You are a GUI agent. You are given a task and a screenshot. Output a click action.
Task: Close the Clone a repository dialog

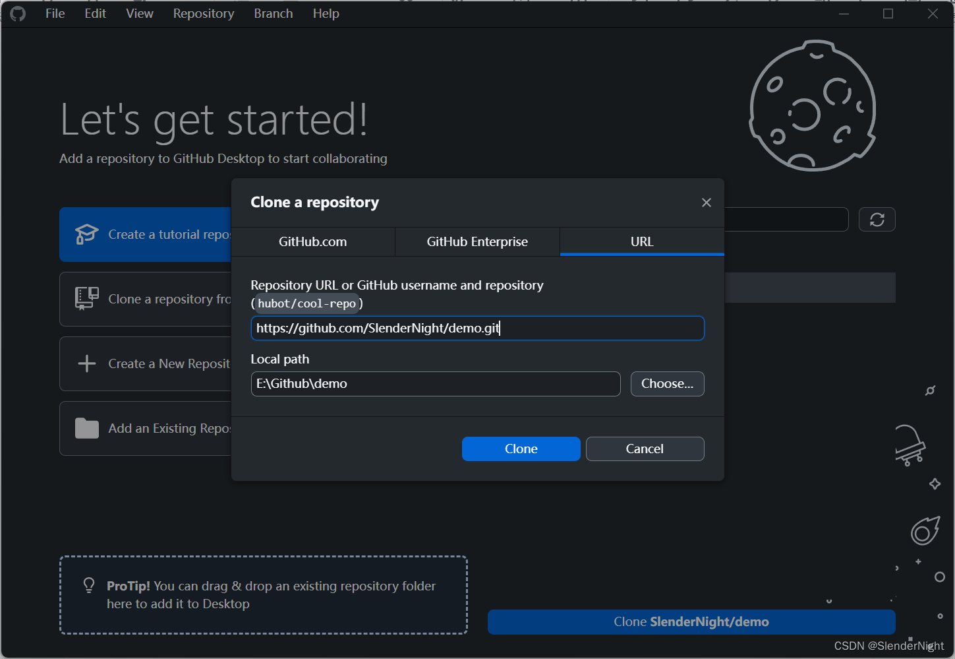pos(707,203)
